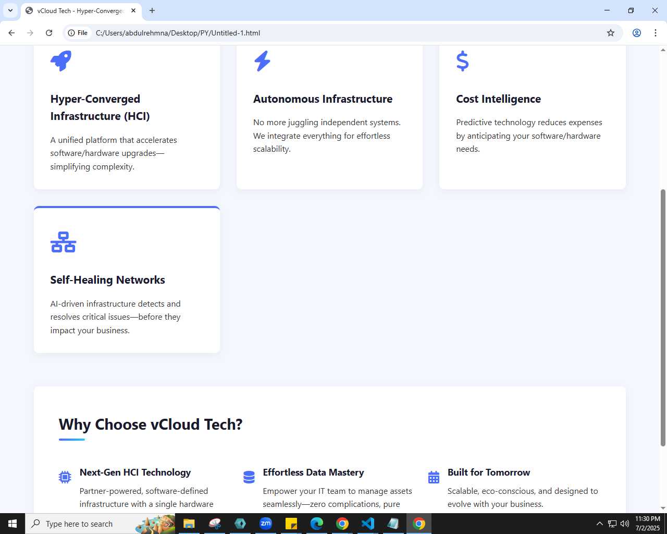Screen dimensions: 667x534
Task: Click text 'A unified platform that accelerates'
Action: pyautogui.click(x=114, y=140)
